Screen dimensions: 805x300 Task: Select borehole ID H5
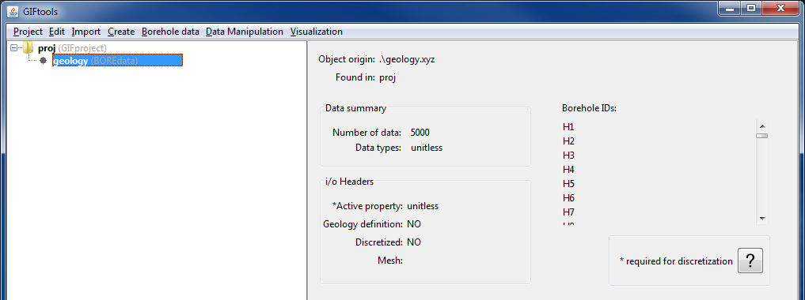[568, 184]
